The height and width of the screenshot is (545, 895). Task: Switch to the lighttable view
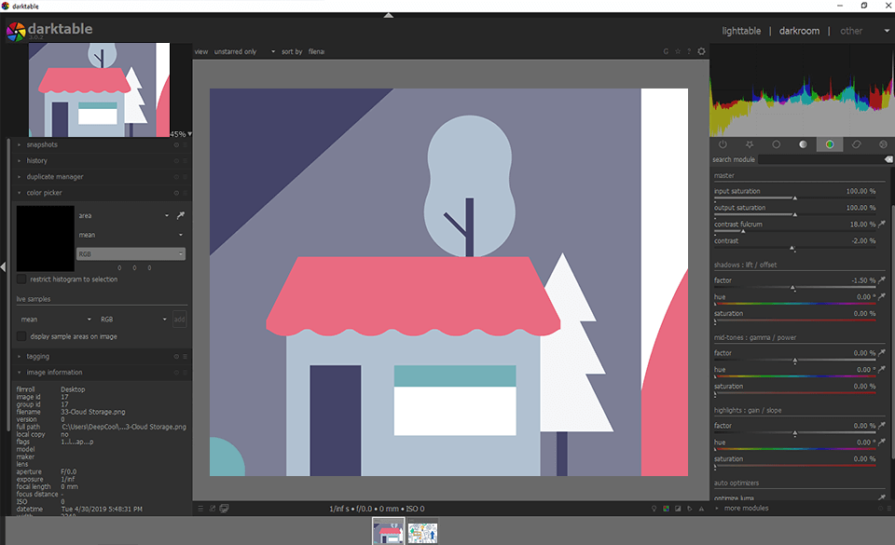pyautogui.click(x=741, y=31)
